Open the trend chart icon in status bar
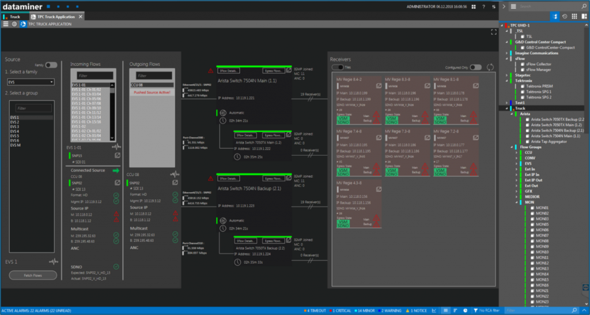Screen dimensions: 590x315 tap(434, 310)
